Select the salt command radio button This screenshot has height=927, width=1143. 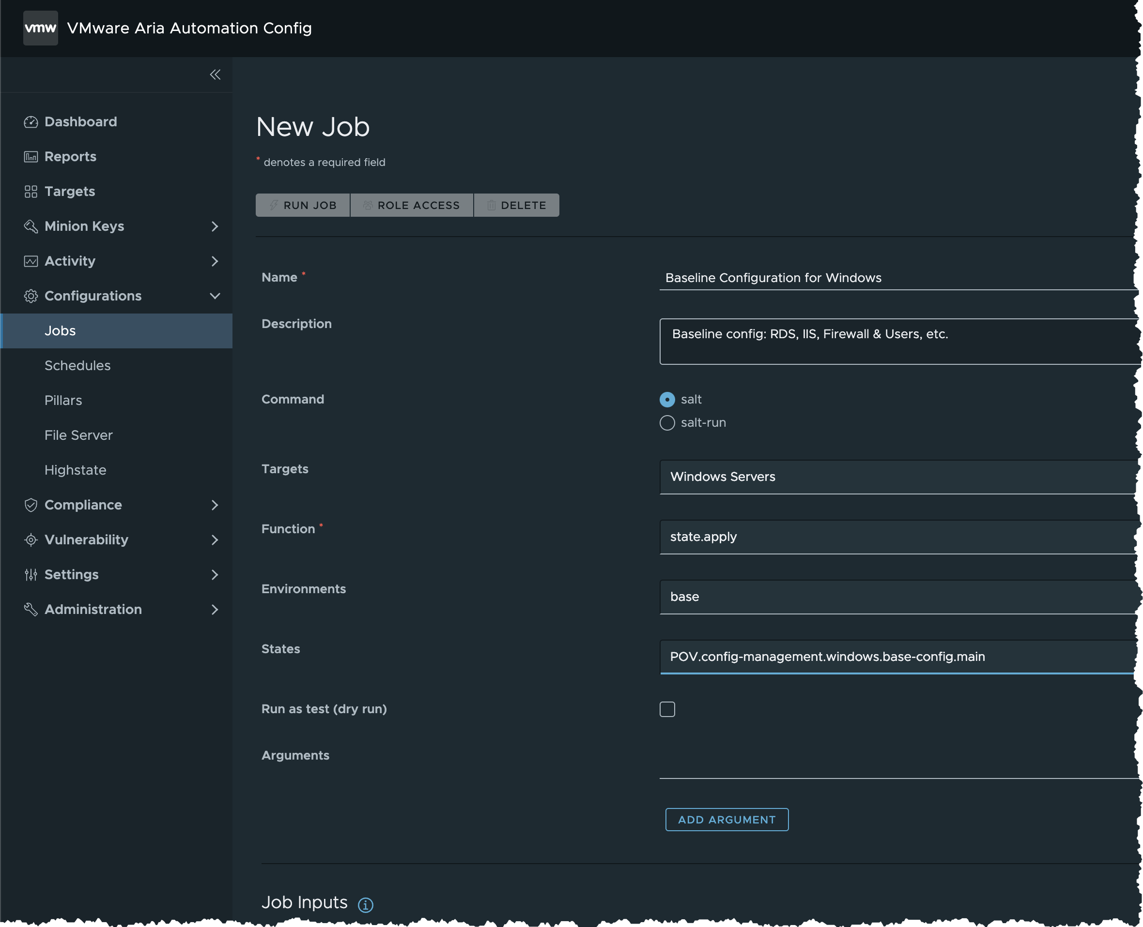667,400
